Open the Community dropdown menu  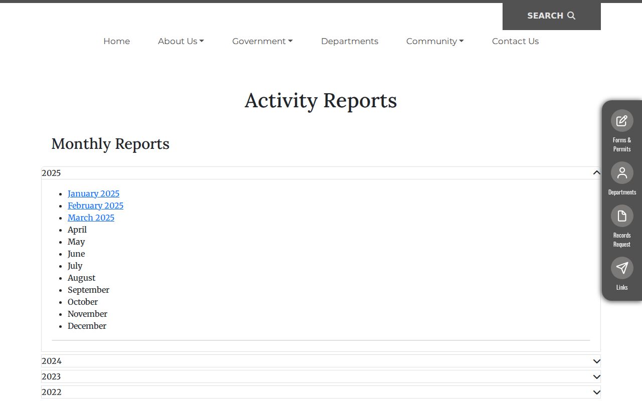click(x=435, y=41)
